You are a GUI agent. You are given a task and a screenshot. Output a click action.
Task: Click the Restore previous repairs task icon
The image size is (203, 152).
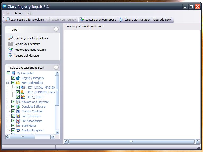[11, 49]
